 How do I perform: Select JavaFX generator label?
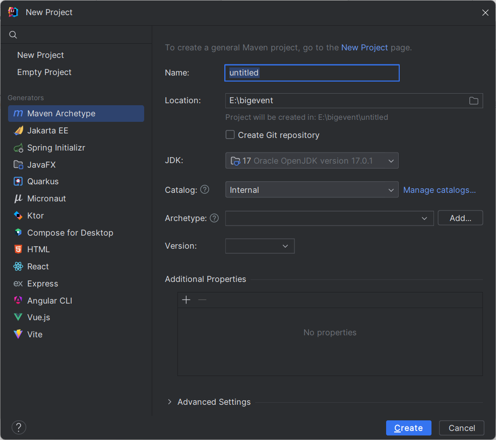tap(41, 165)
